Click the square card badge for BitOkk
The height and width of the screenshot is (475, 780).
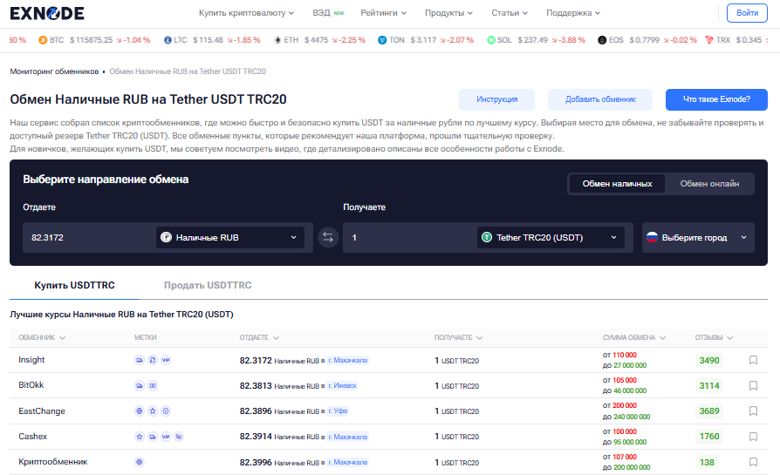(153, 385)
